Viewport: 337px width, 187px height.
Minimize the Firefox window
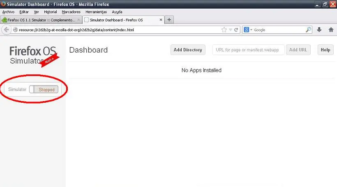317,4
